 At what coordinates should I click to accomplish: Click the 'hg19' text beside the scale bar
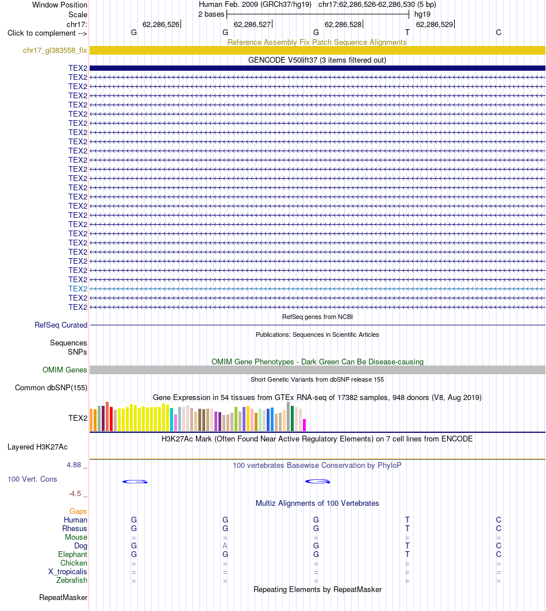coord(422,14)
